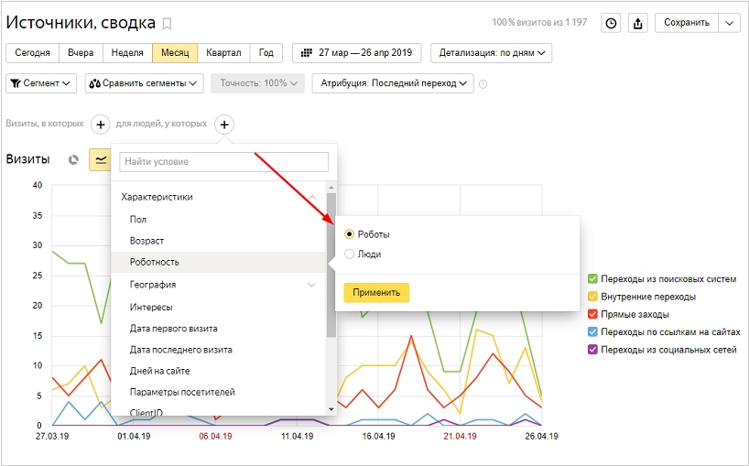The height and width of the screenshot is (466, 749).
Task: Switch to the pie chart view icon
Action: pyautogui.click(x=73, y=159)
